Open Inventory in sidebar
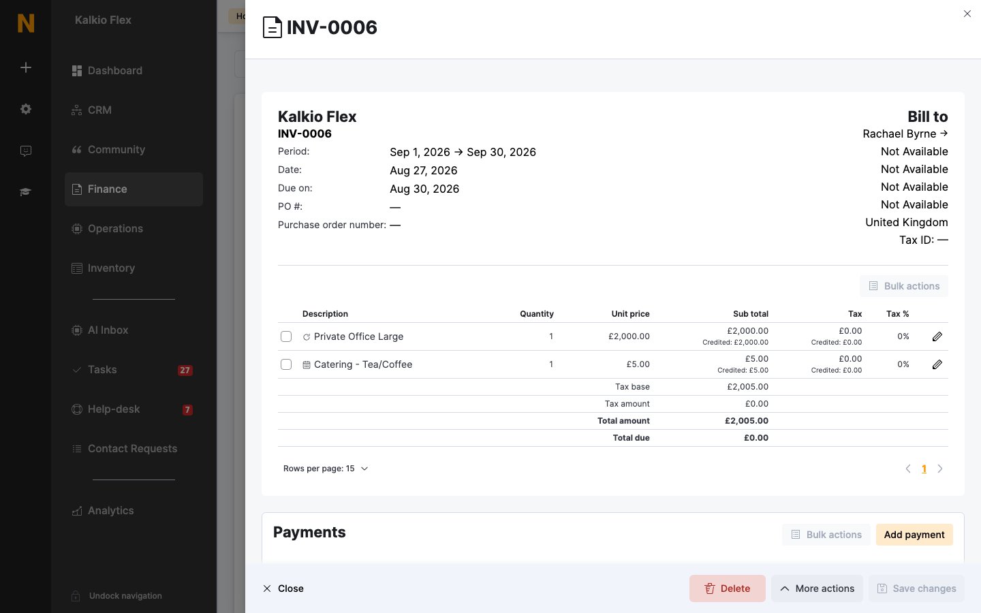 (x=134, y=268)
